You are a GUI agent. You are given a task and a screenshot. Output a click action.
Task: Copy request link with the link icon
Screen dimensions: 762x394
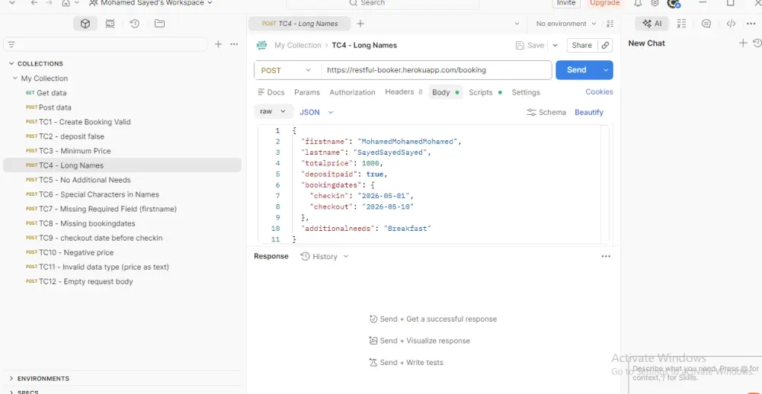pos(605,45)
